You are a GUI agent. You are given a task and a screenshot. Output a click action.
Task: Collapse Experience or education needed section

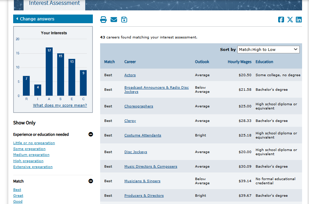91,134
